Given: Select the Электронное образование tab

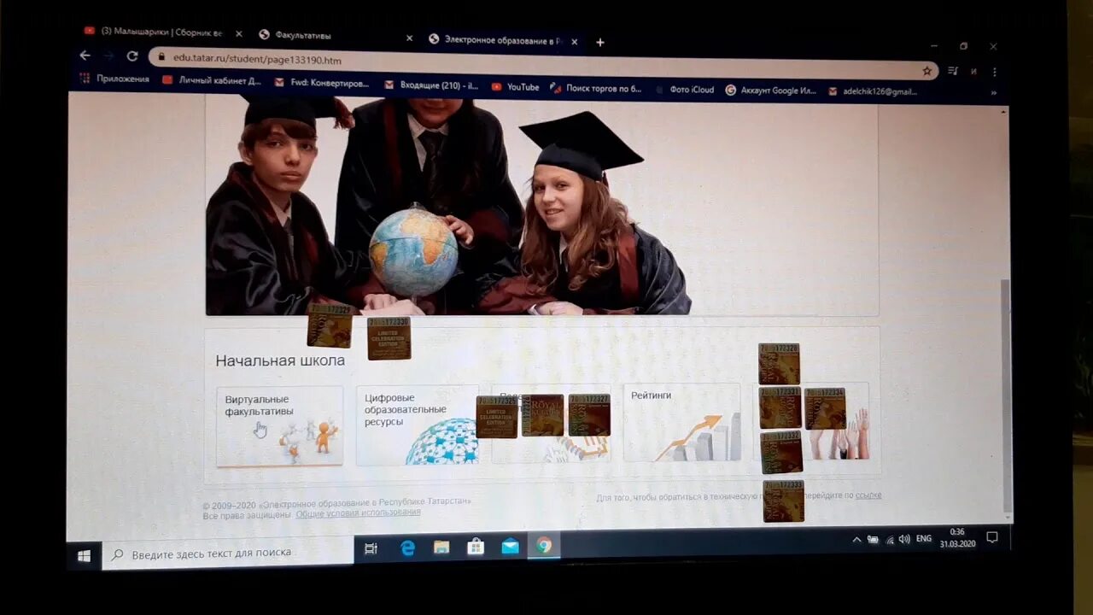Looking at the screenshot, I should [x=504, y=39].
